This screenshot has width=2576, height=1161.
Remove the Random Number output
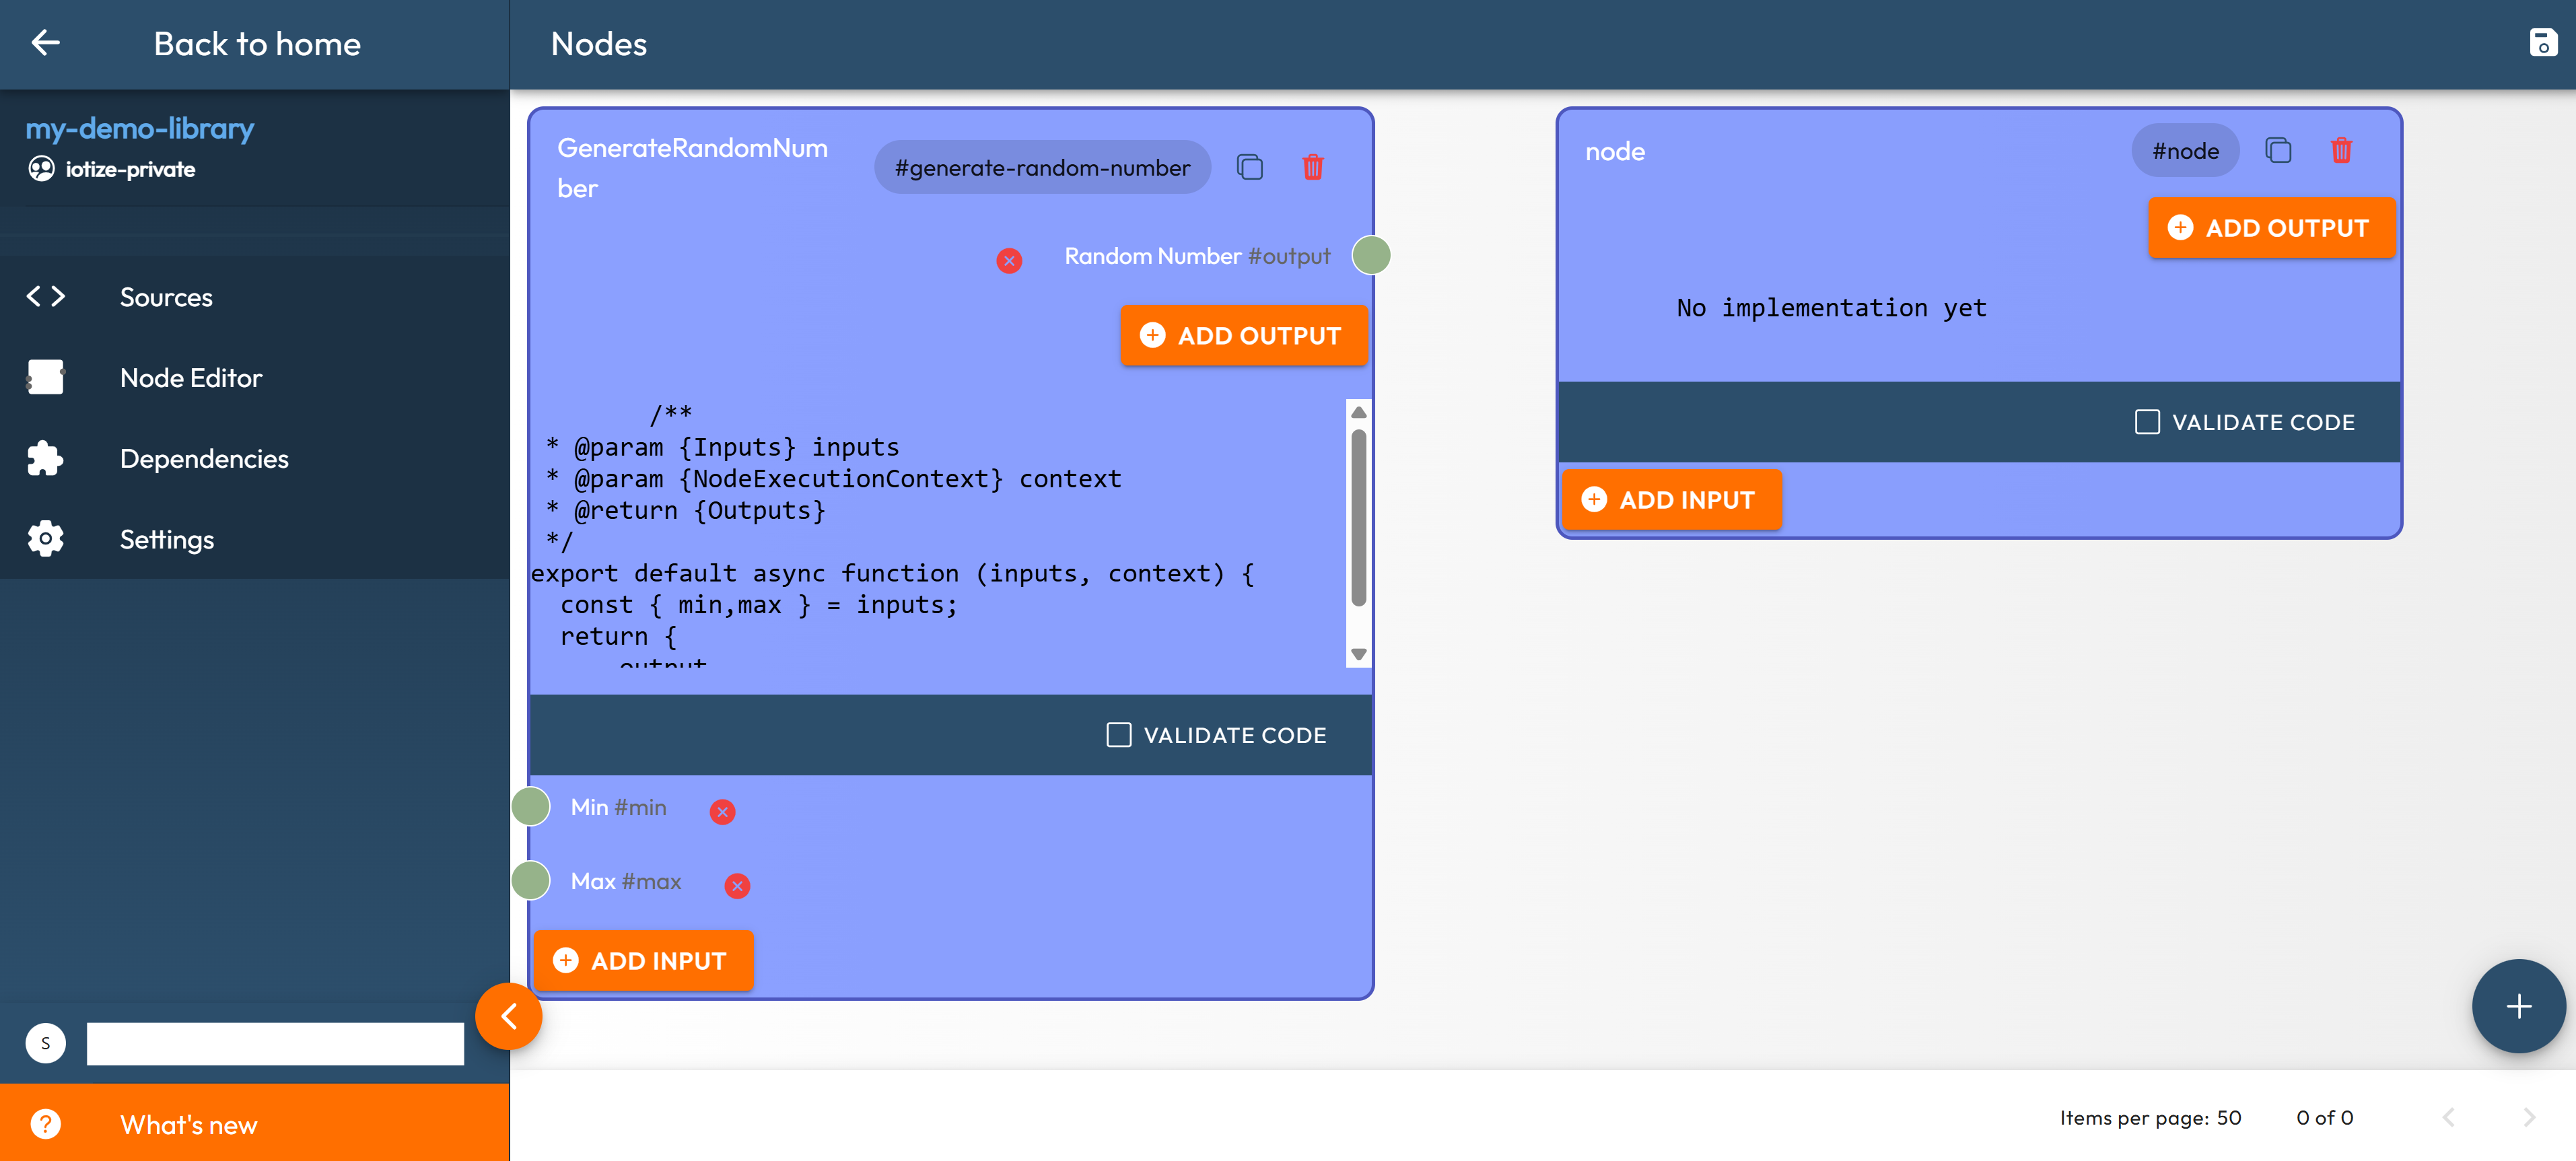(x=1009, y=260)
